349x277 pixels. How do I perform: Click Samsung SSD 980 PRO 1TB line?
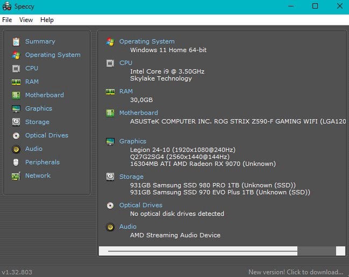pyautogui.click(x=213, y=185)
